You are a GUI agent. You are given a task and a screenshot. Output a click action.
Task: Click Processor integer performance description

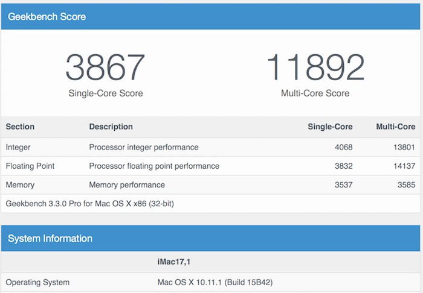click(144, 148)
